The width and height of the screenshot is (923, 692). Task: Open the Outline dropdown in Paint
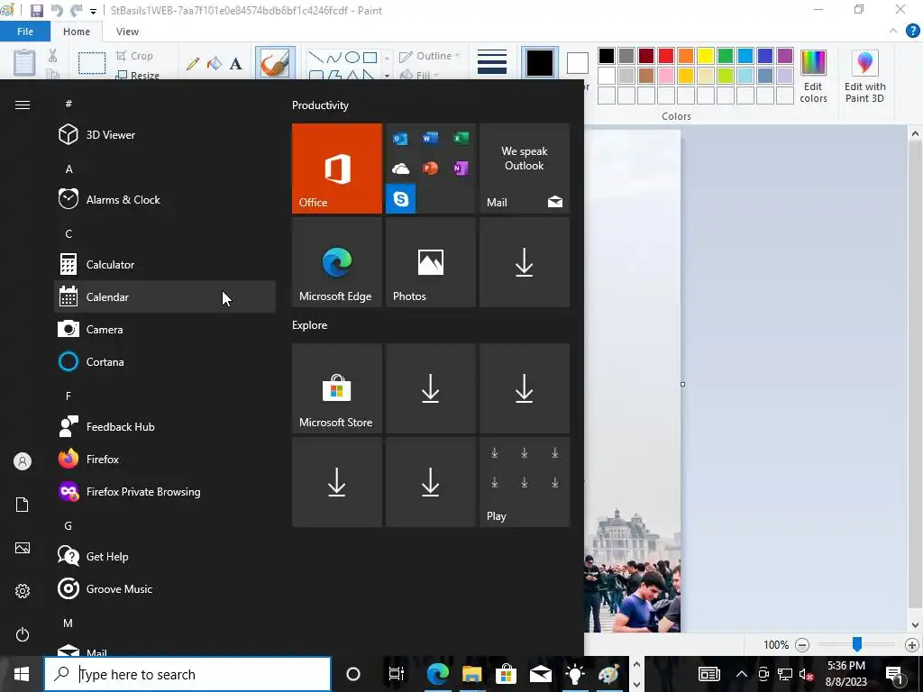click(x=430, y=56)
